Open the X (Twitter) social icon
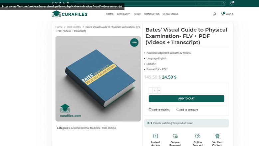The image size is (259, 146). click(x=56, y=3)
